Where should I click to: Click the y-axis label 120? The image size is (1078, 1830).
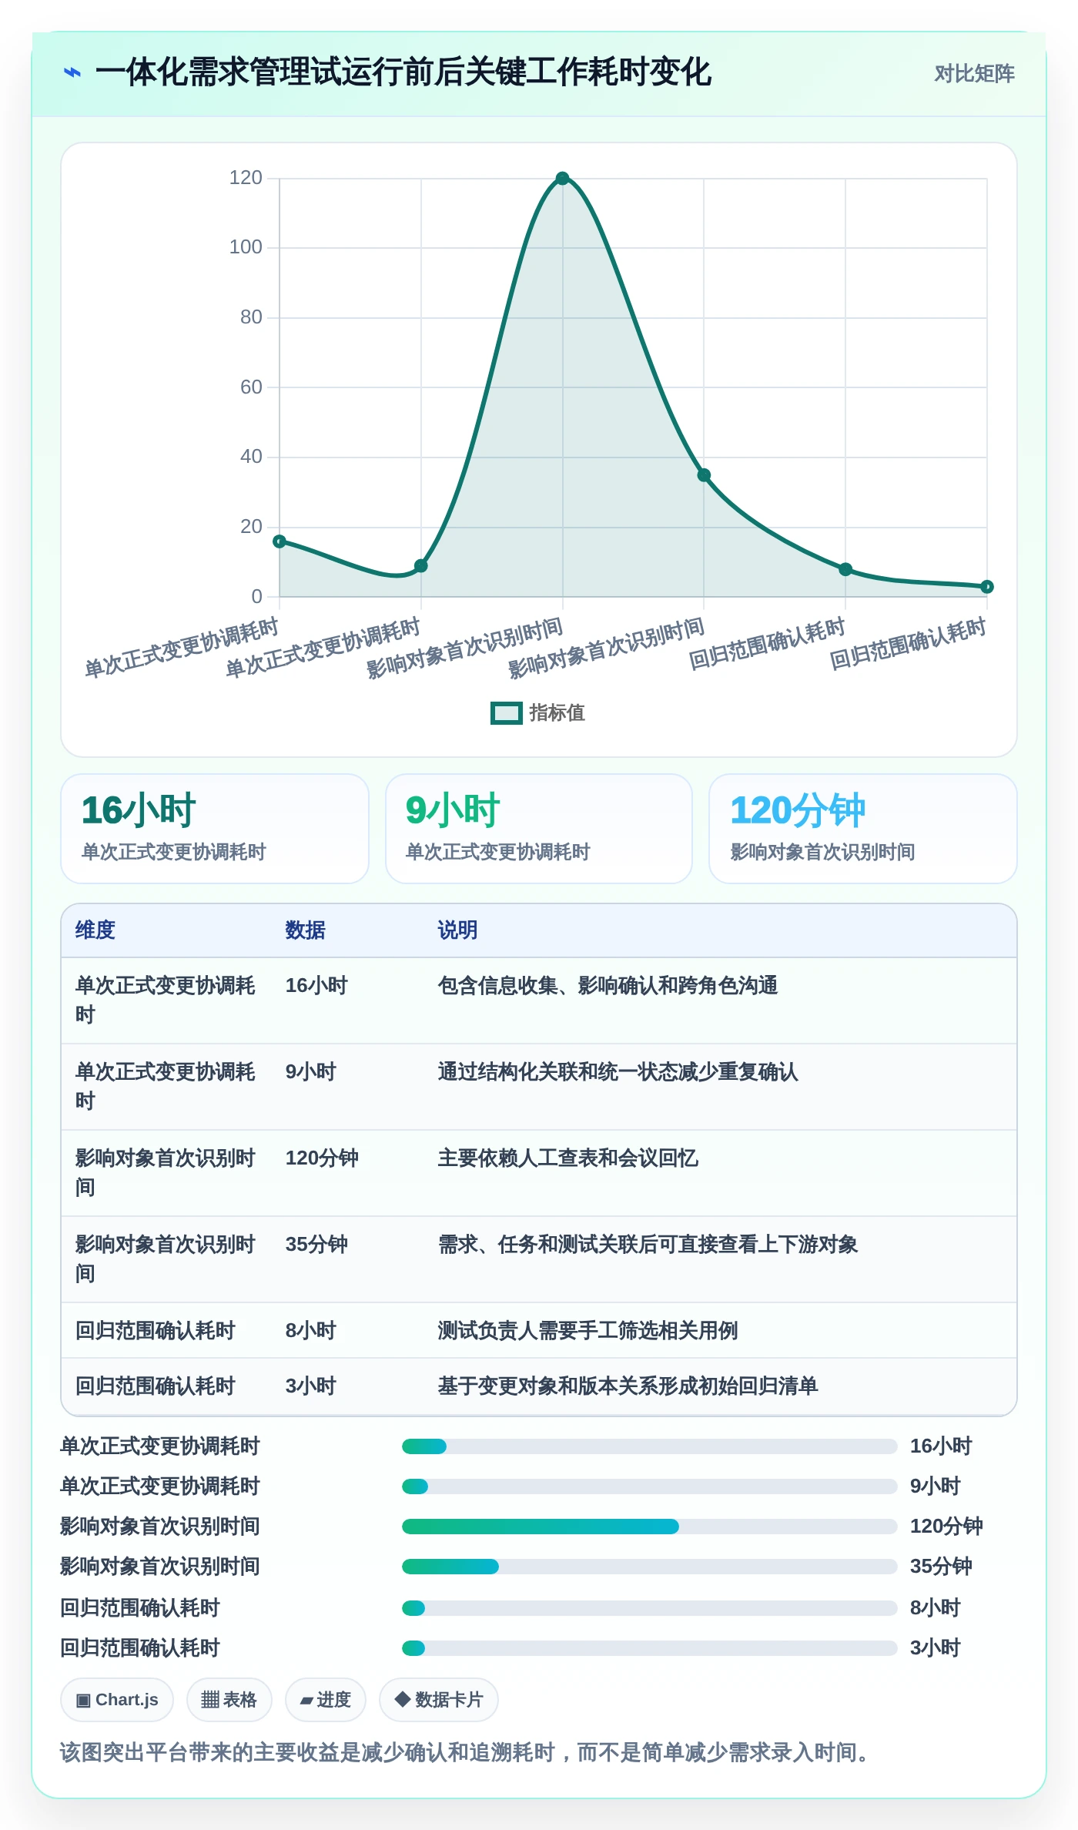point(246,178)
